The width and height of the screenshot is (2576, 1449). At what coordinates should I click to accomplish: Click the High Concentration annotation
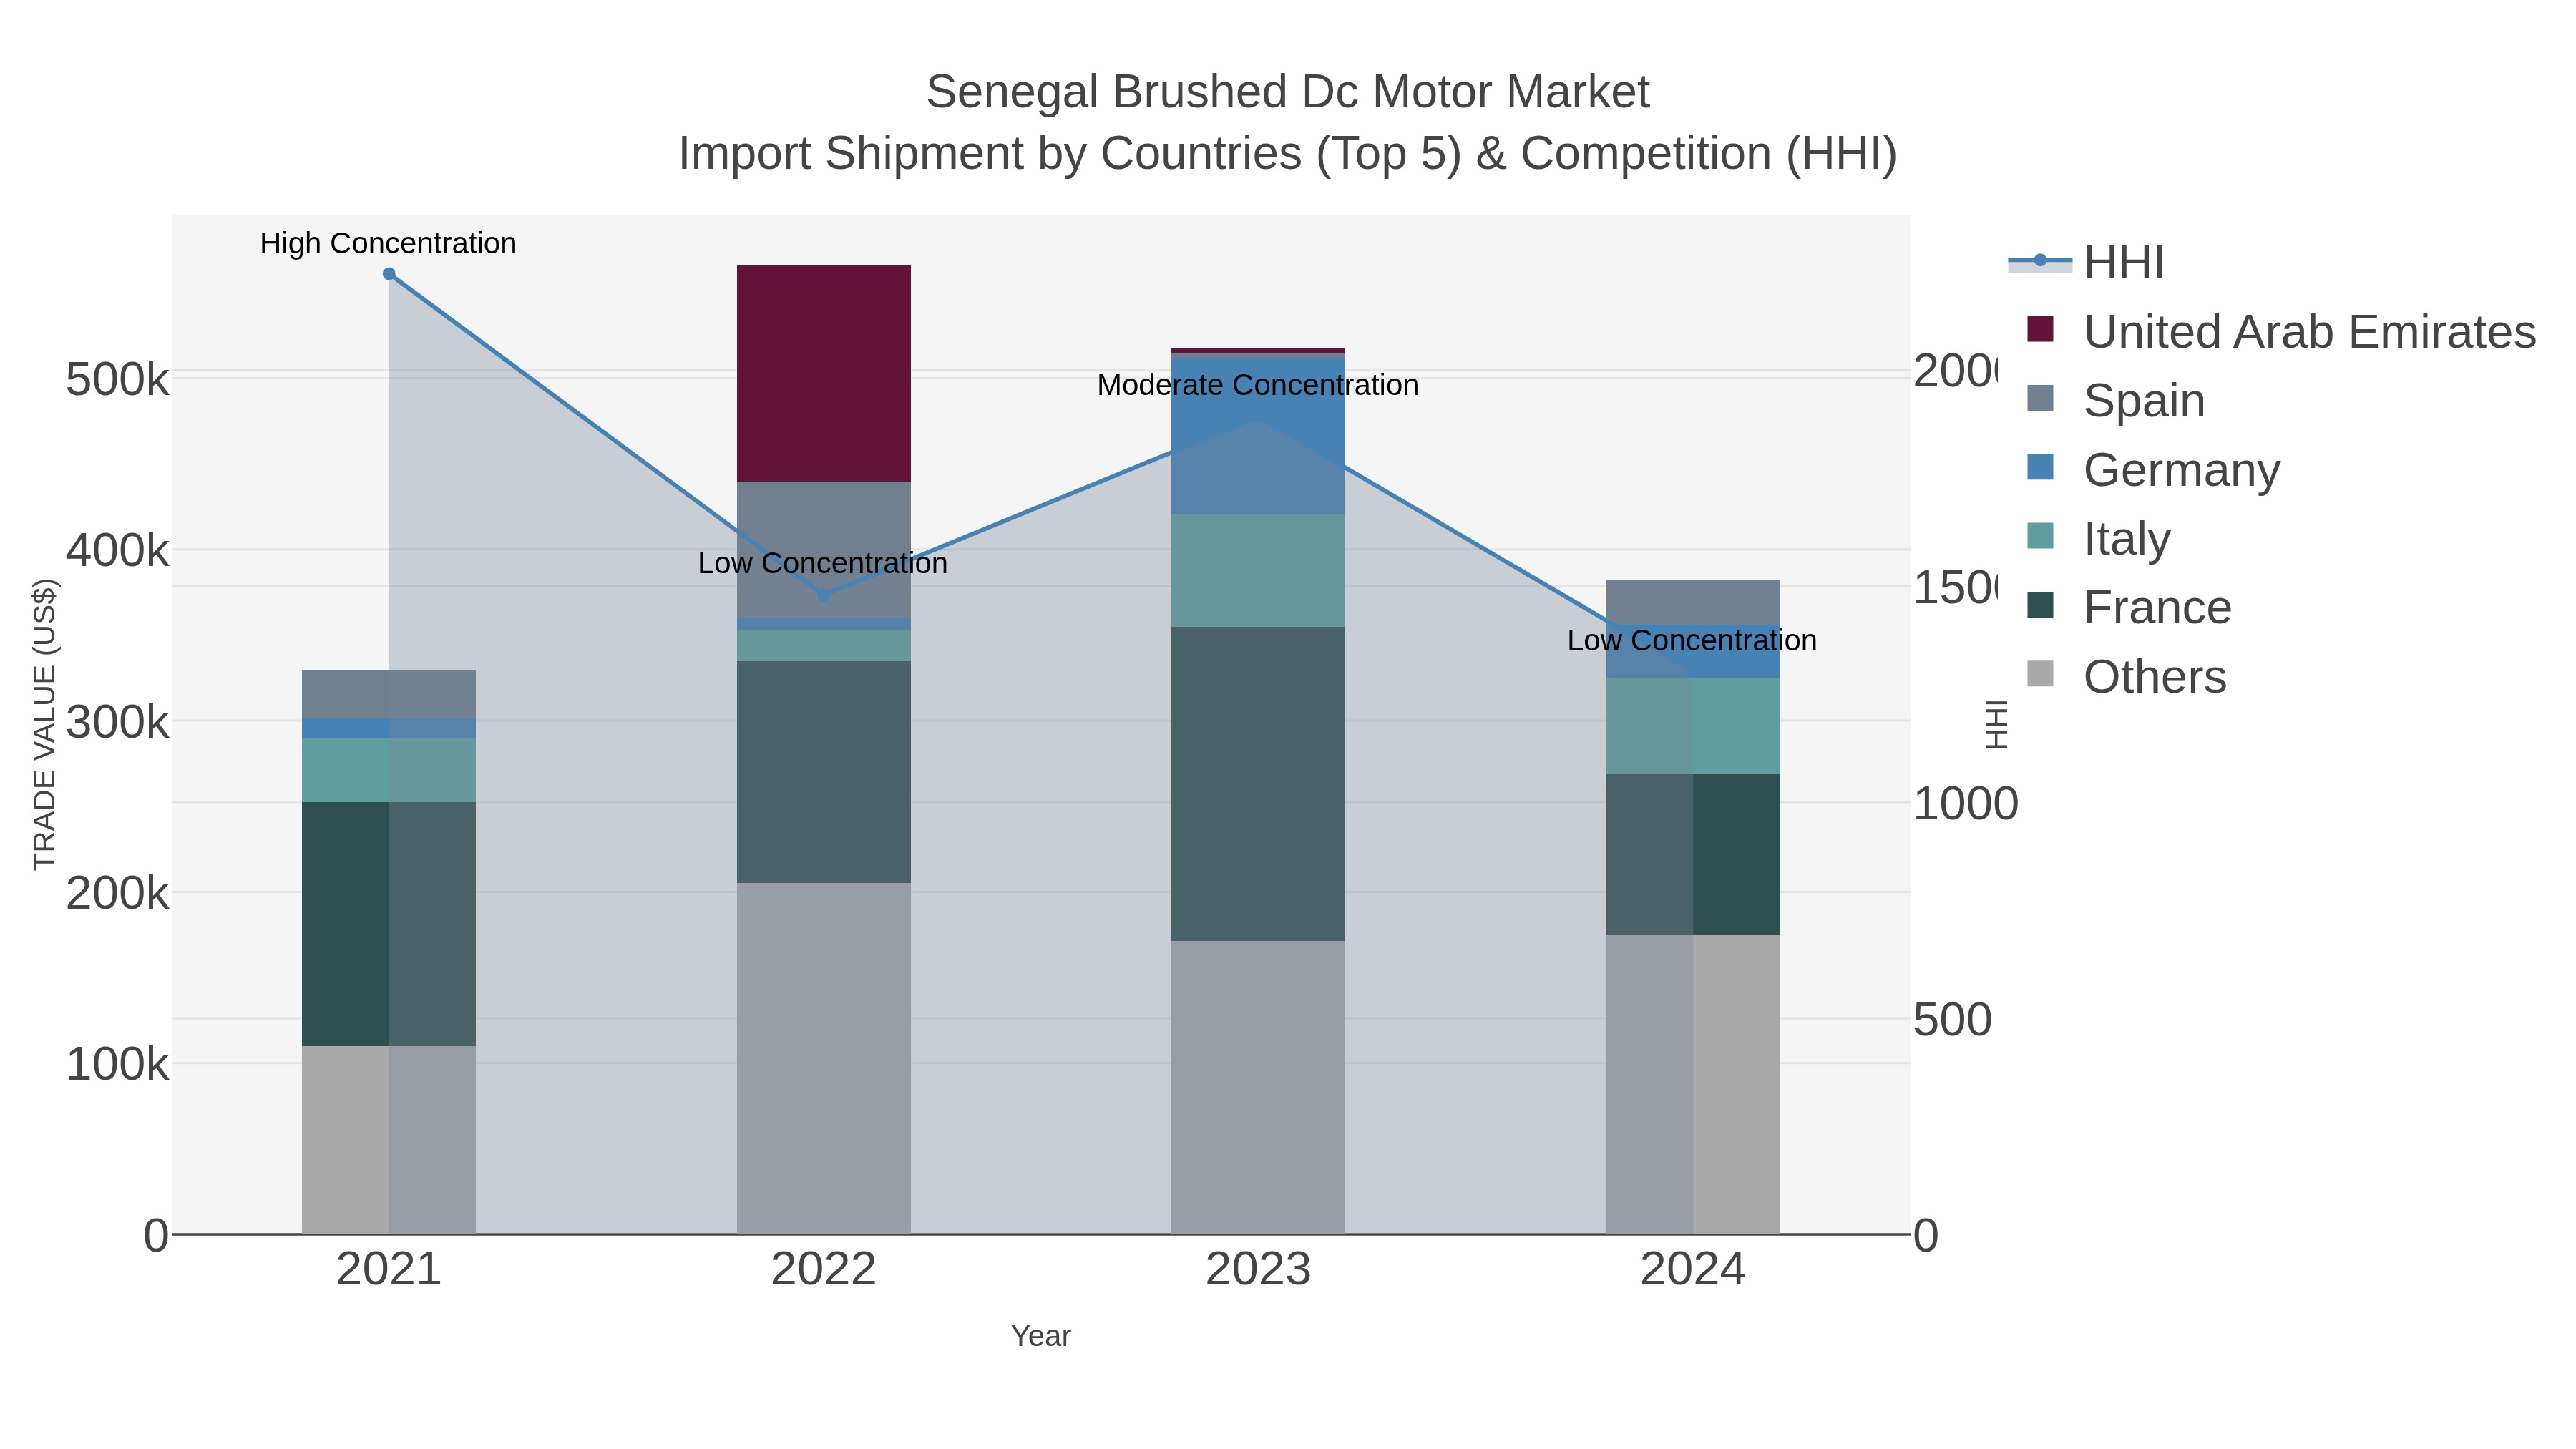click(x=388, y=243)
